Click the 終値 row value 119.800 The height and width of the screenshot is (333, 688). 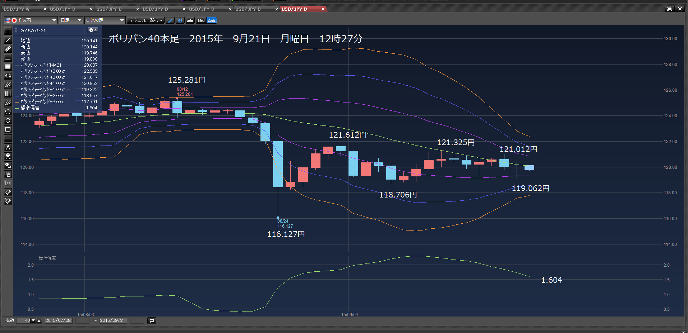pos(89,59)
